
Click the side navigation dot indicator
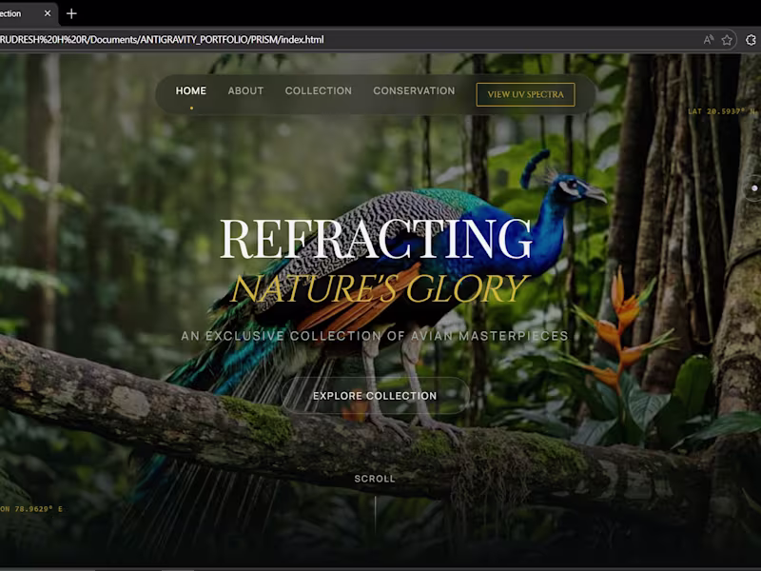pos(754,187)
